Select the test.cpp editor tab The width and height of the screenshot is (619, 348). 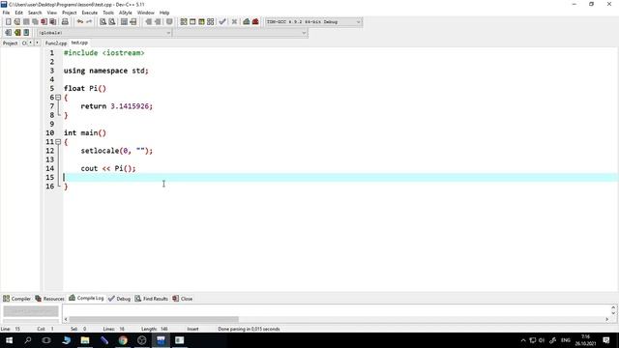click(79, 43)
